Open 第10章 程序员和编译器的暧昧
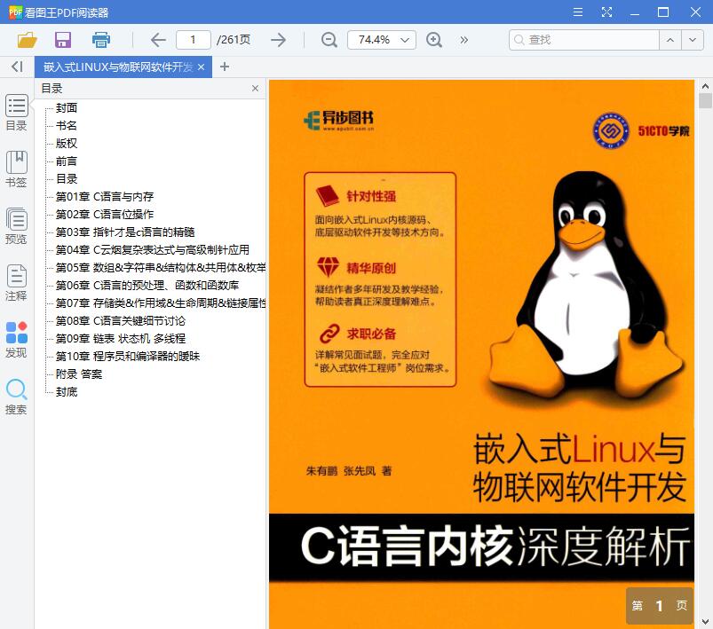This screenshot has width=713, height=629. click(128, 357)
